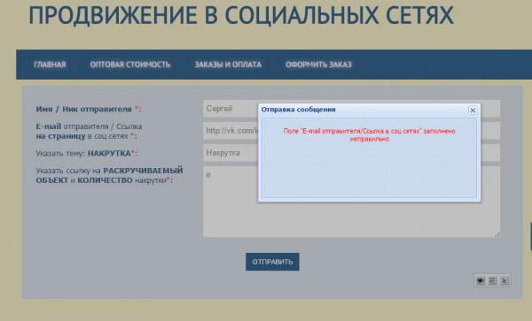The height and width of the screenshot is (321, 532).
Task: Click the E-mail отправителя label
Action: 89,131
